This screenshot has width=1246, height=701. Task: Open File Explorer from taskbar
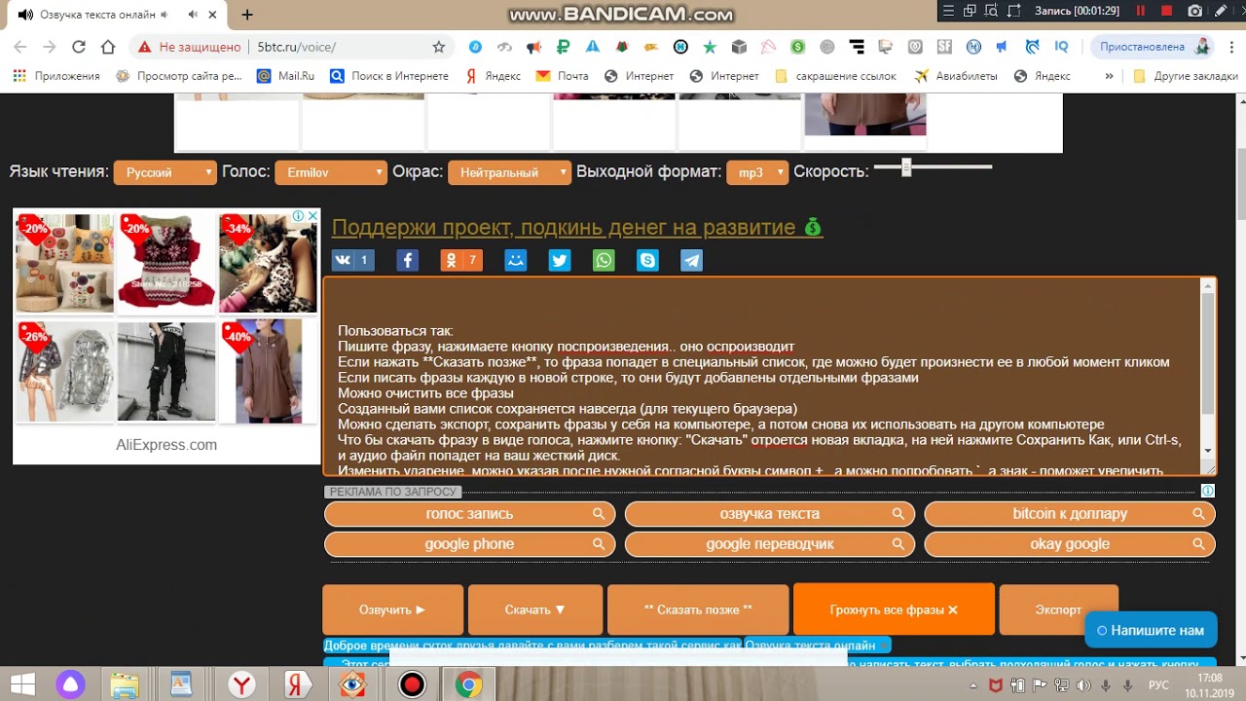coord(125,685)
